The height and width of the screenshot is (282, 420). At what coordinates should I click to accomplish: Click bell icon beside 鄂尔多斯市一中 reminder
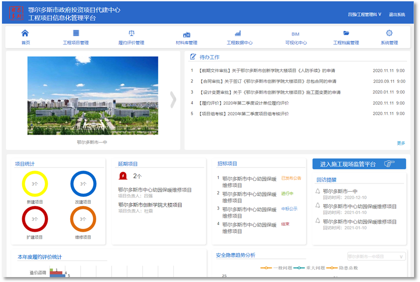coord(317,191)
